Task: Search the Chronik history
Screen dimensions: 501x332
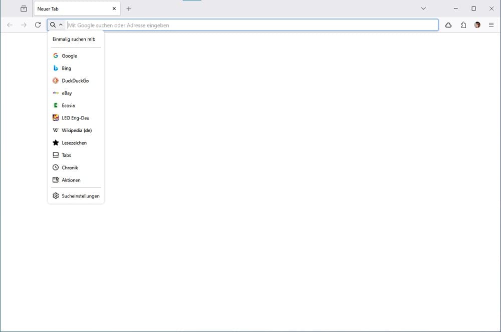Action: 76,168
